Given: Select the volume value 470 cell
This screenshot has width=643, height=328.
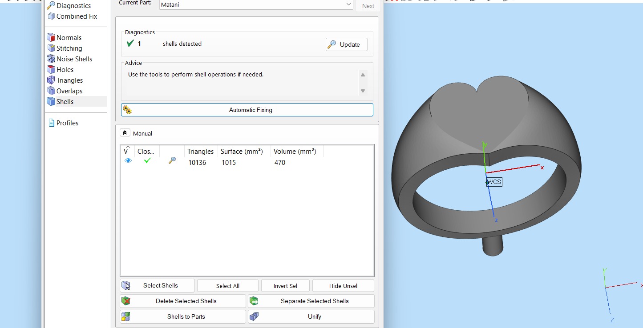Looking at the screenshot, I should click(280, 163).
